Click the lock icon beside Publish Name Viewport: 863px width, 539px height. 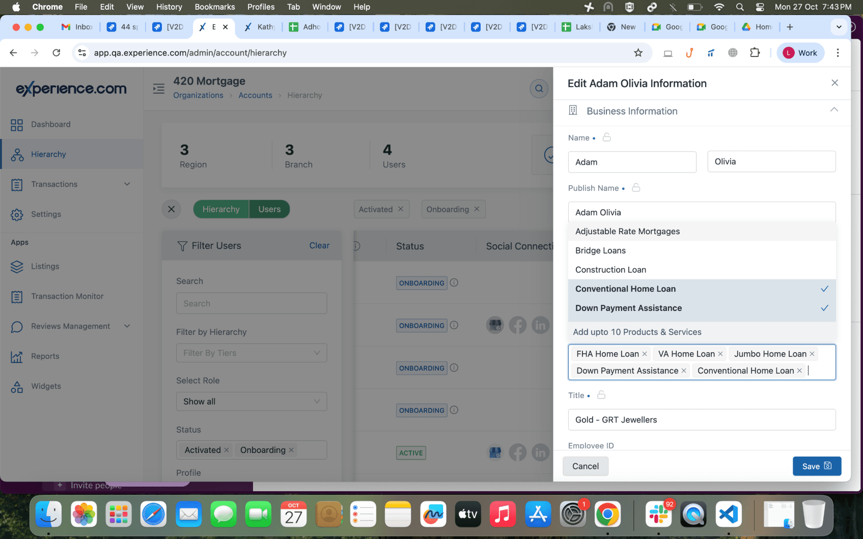(636, 188)
